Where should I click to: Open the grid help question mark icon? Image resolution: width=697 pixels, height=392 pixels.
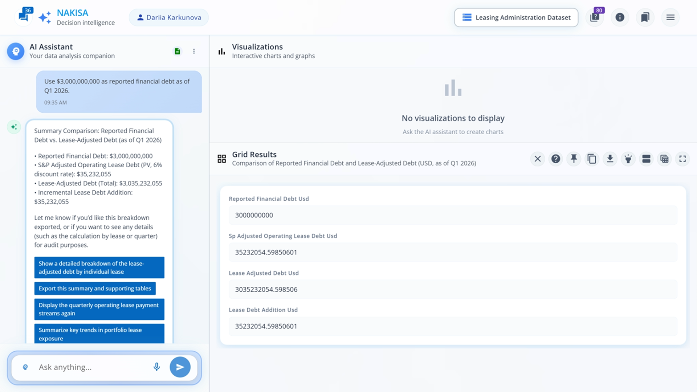[x=555, y=159]
